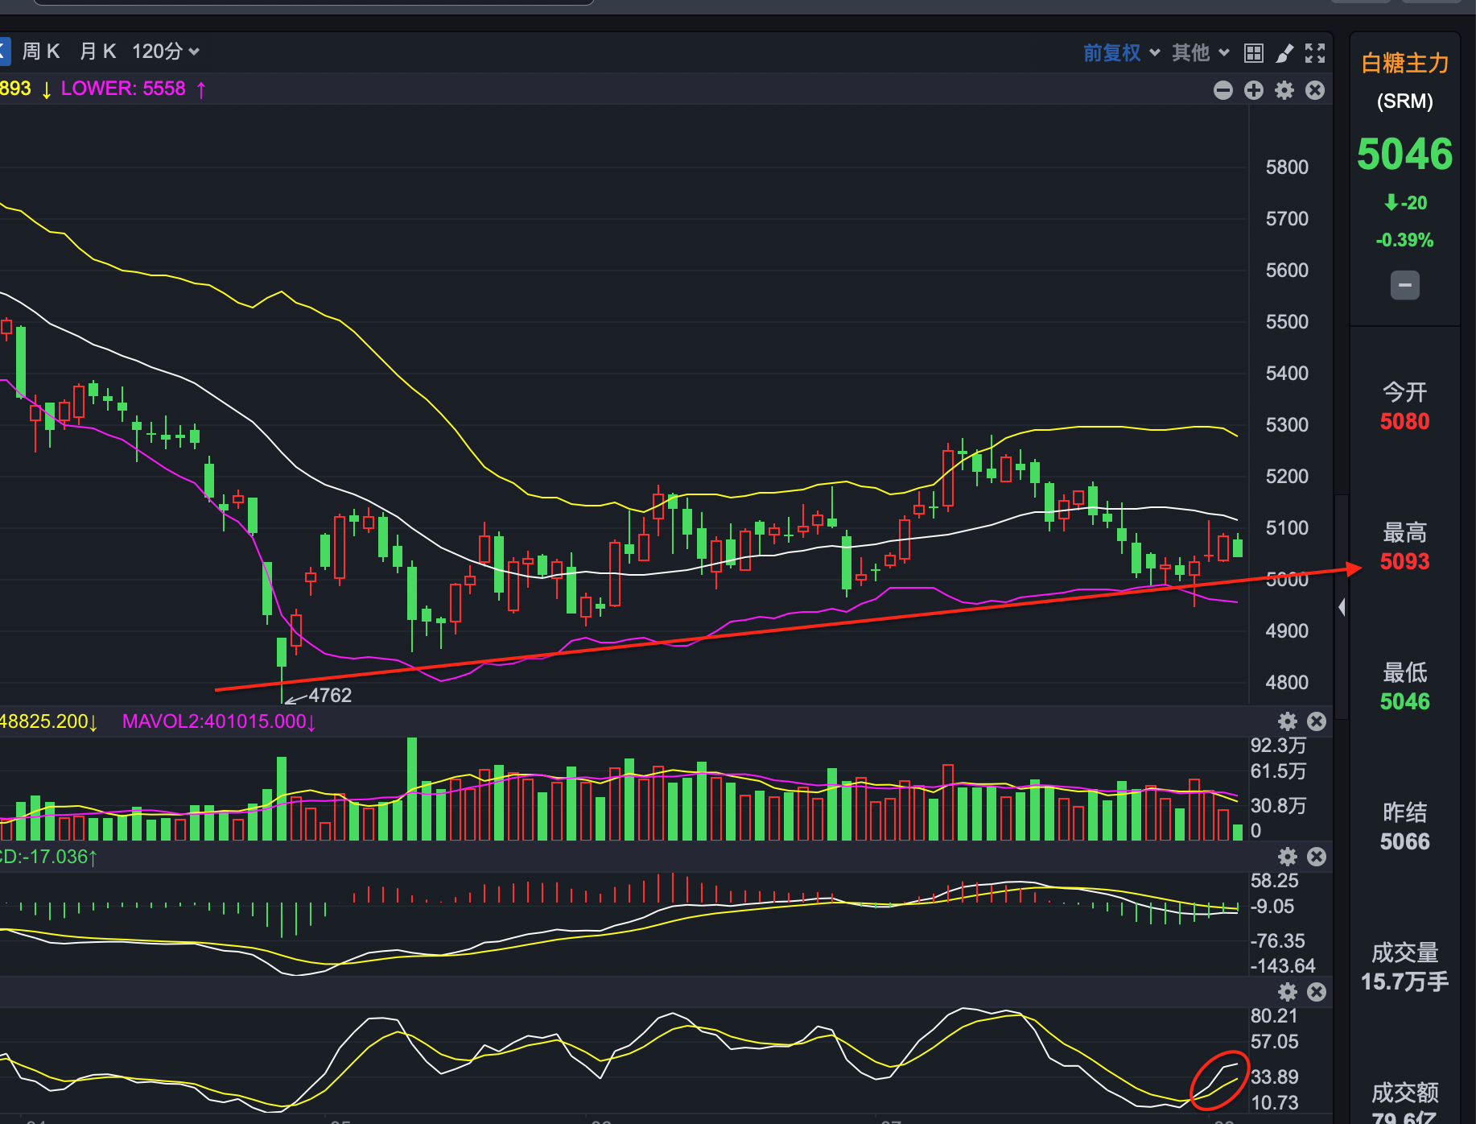
Task: Open MACD panel settings gear
Action: [1288, 857]
